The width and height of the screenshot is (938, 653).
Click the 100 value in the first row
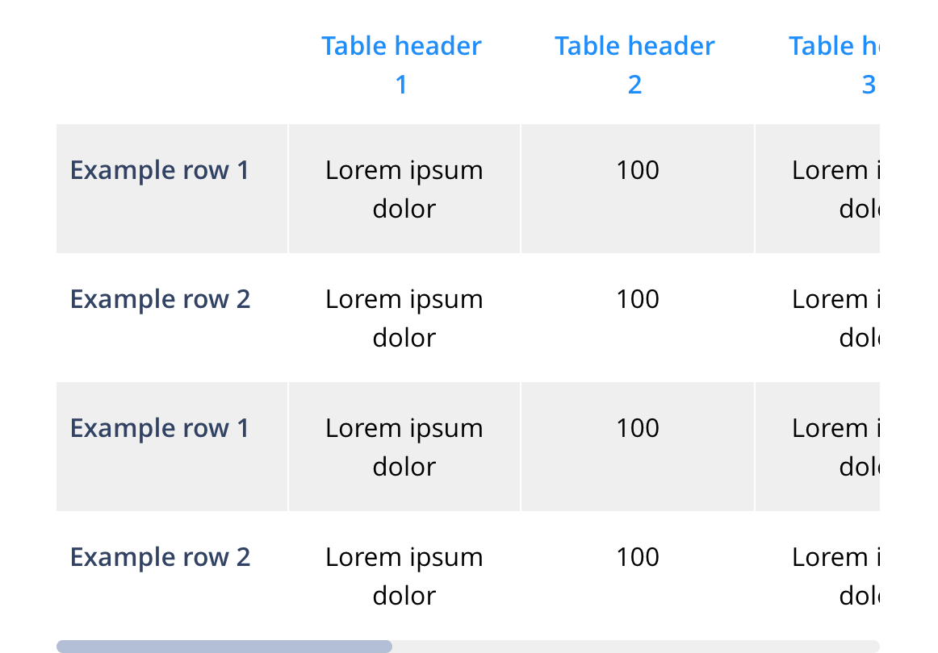pos(638,170)
